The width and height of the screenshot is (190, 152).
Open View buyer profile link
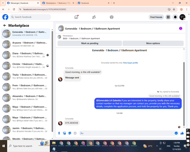coord(130,63)
